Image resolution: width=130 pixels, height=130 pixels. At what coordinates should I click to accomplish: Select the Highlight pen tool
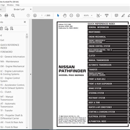[x=123, y=15]
